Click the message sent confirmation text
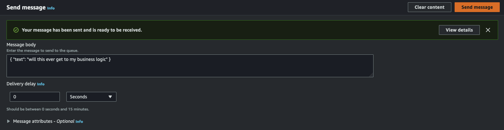Image resolution: width=504 pixels, height=130 pixels. 82,30
